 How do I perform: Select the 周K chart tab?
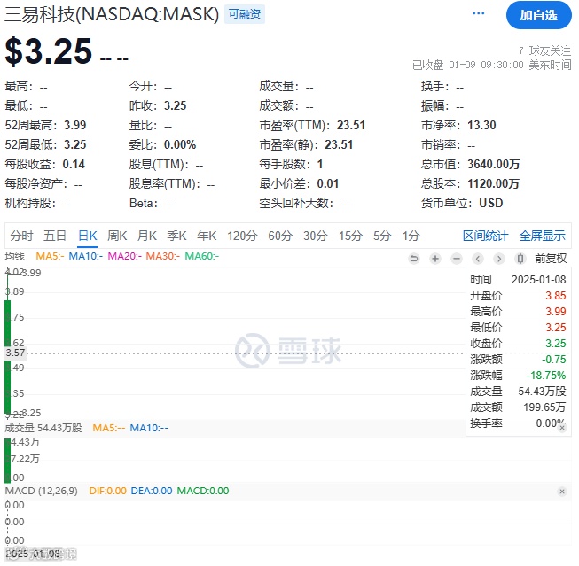pyautogui.click(x=117, y=236)
